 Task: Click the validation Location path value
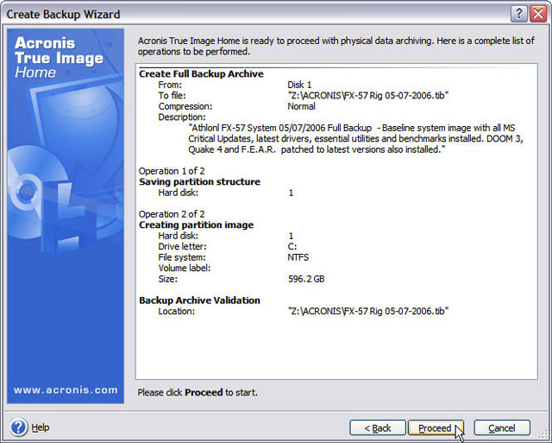[368, 311]
